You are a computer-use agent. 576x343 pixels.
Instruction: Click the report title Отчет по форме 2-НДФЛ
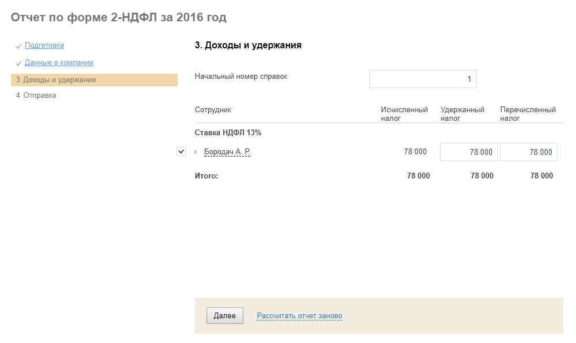pyautogui.click(x=119, y=18)
